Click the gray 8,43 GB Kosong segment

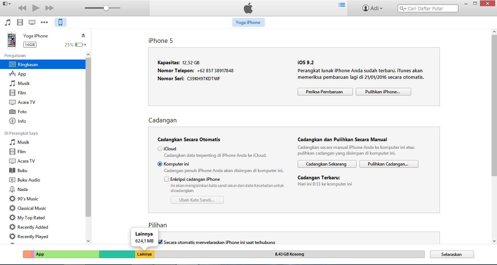(x=290, y=254)
